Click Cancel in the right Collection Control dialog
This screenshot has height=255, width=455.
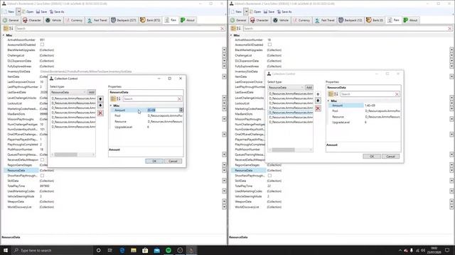click(390, 157)
